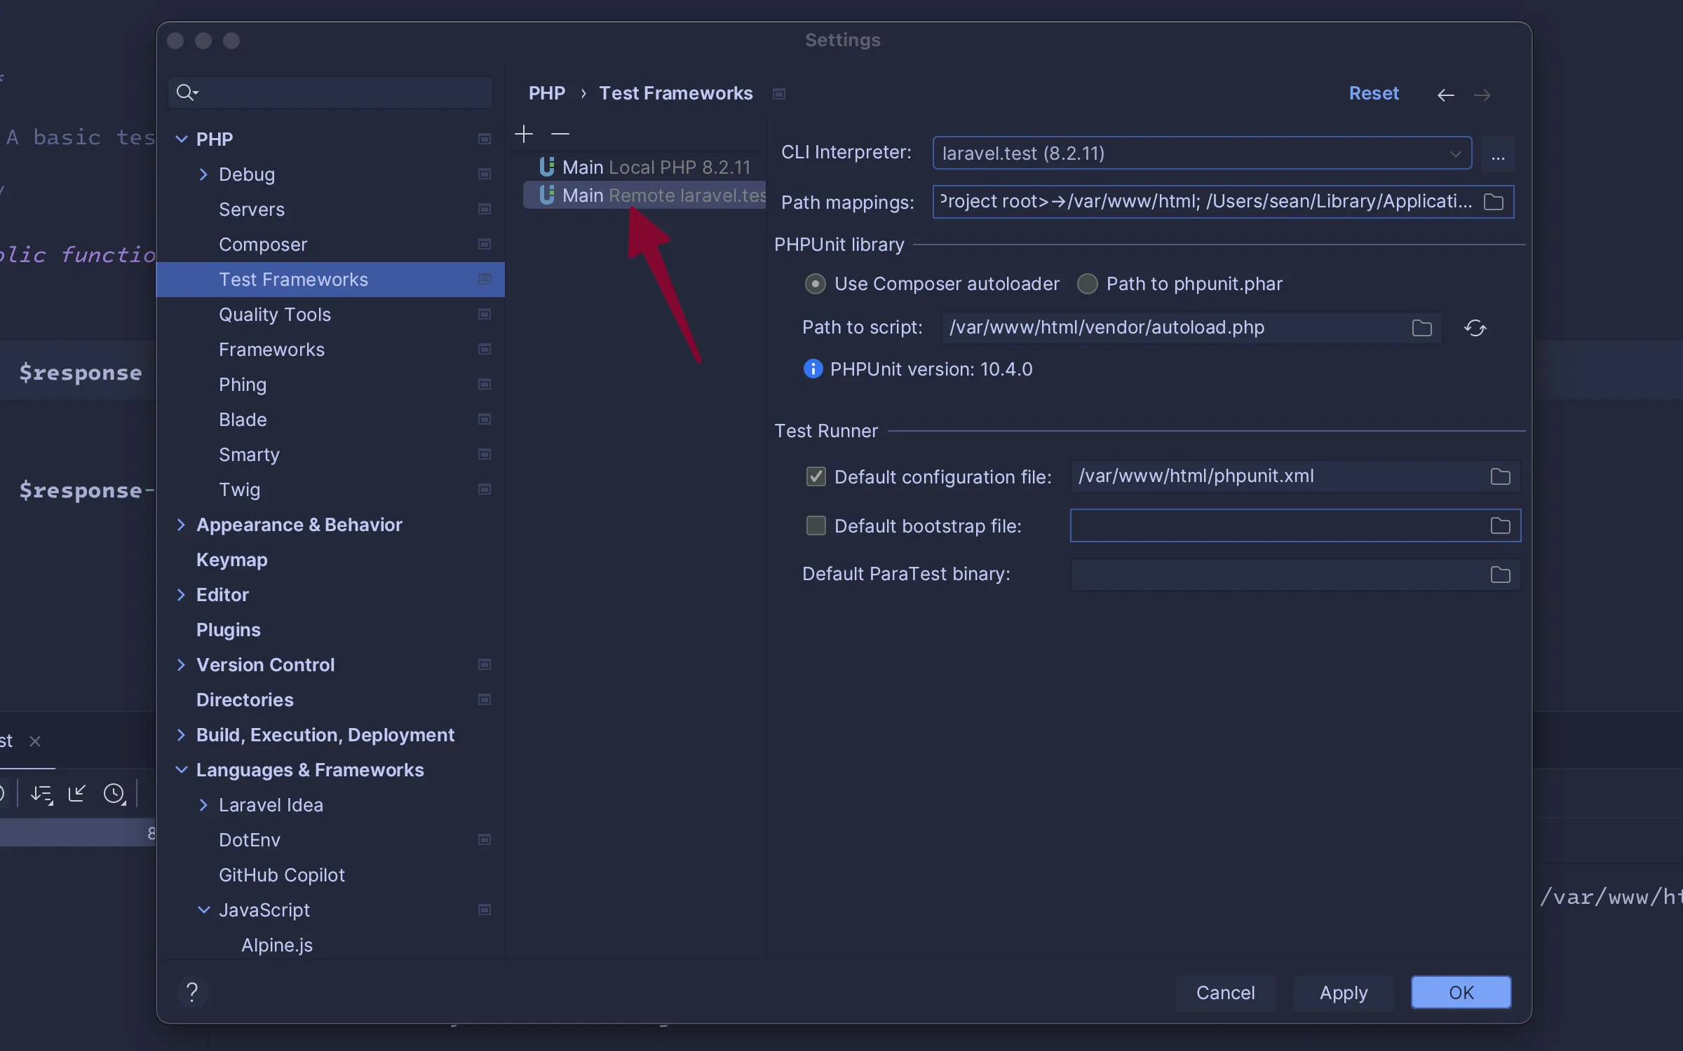Select Main Local PHP 8.2.11 configuration
The width and height of the screenshot is (1683, 1051).
pos(644,167)
